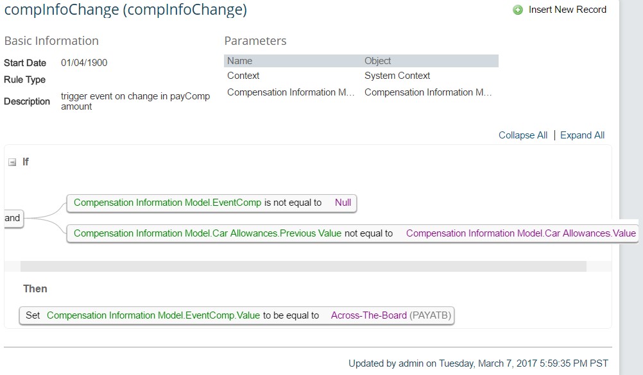Click the horizontal scrollbar under conditions
This screenshot has width=643, height=375.
304,267
